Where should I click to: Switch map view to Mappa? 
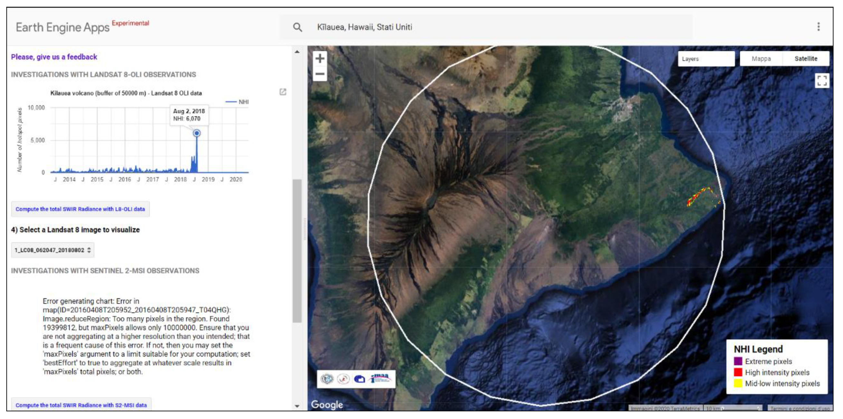click(761, 59)
